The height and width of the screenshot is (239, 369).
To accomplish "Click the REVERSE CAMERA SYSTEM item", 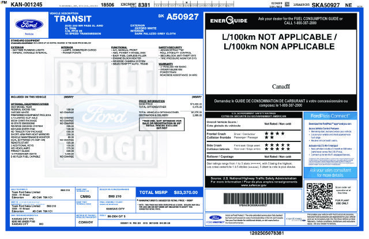I will (129, 61).
